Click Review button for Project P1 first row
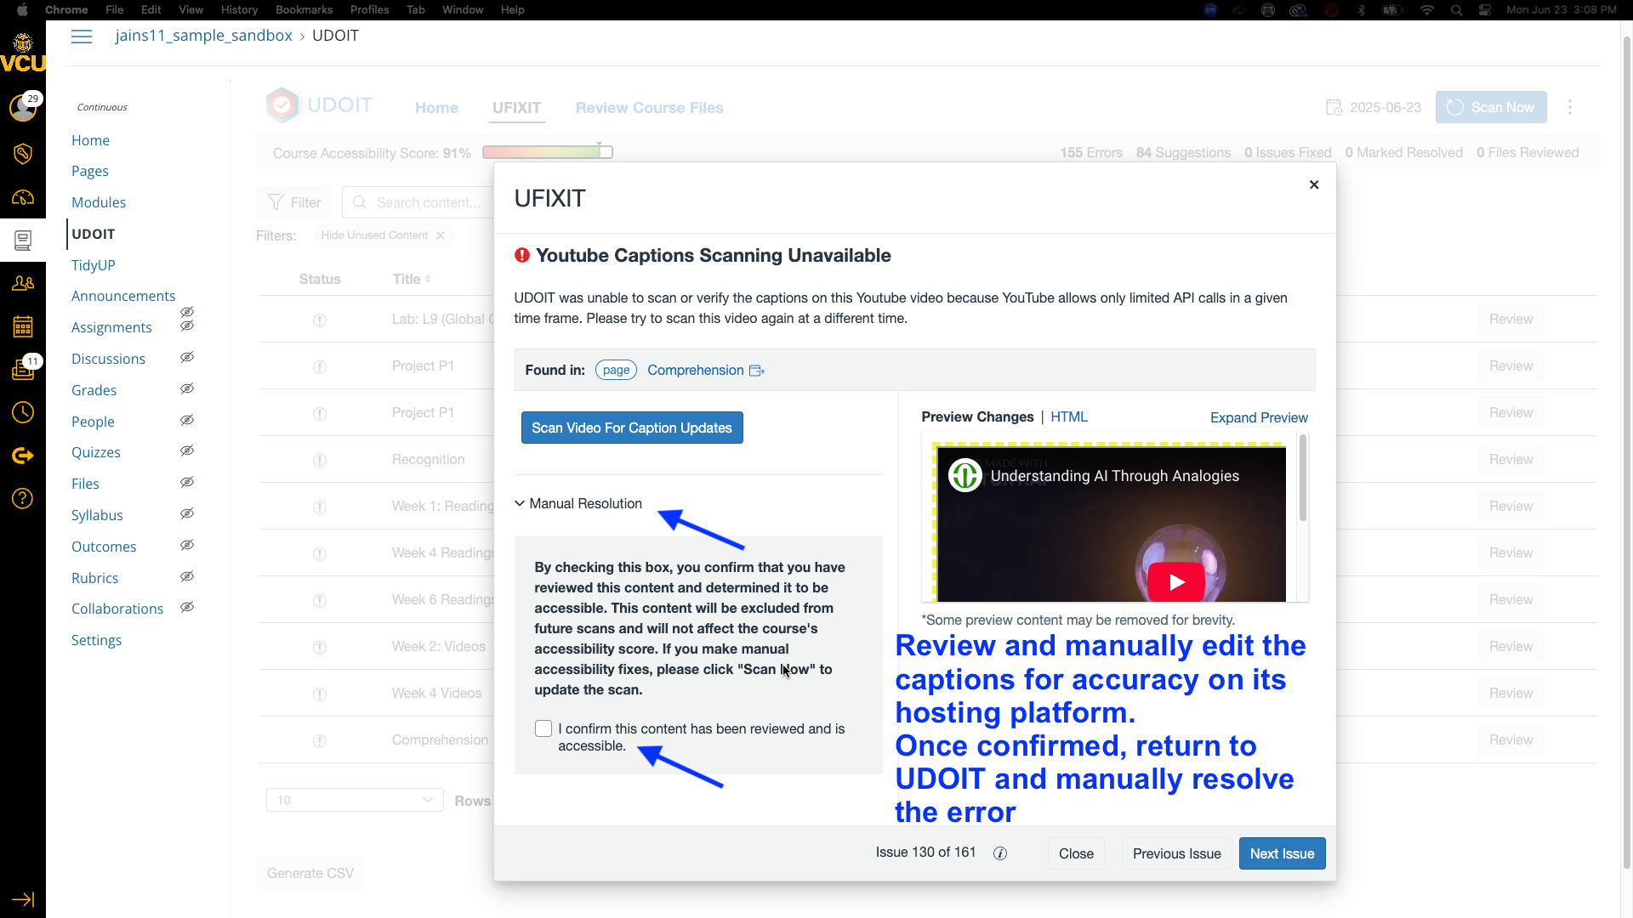 [x=1511, y=366]
